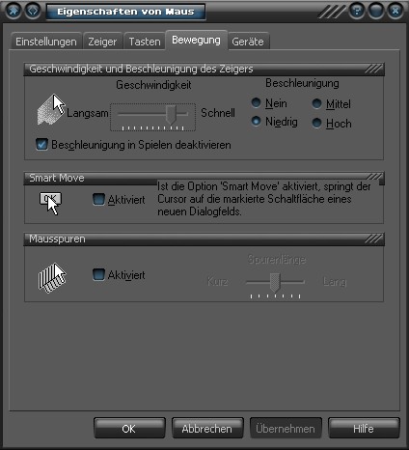
Task: Click the mouse trails cursor icon
Action: pos(52,278)
